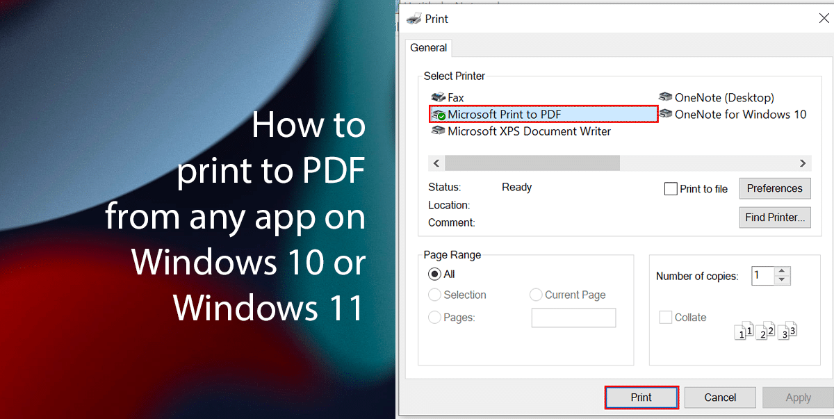
Task: Click the printer icon in the title bar
Action: [x=414, y=18]
